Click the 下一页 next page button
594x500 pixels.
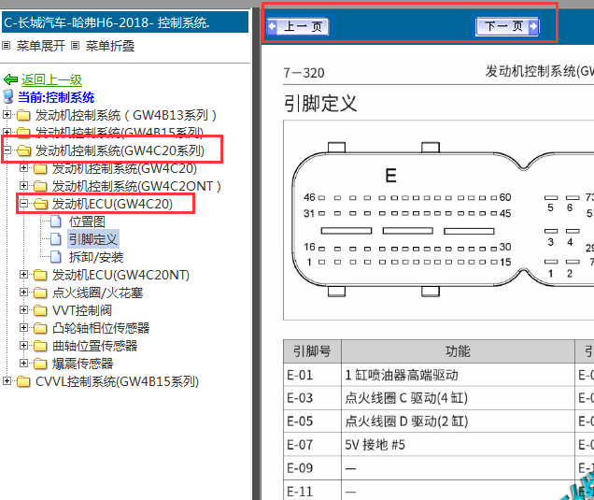click(x=507, y=26)
